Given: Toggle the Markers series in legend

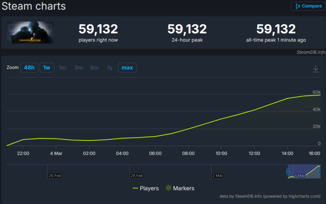Looking at the screenshot, I should [180, 188].
